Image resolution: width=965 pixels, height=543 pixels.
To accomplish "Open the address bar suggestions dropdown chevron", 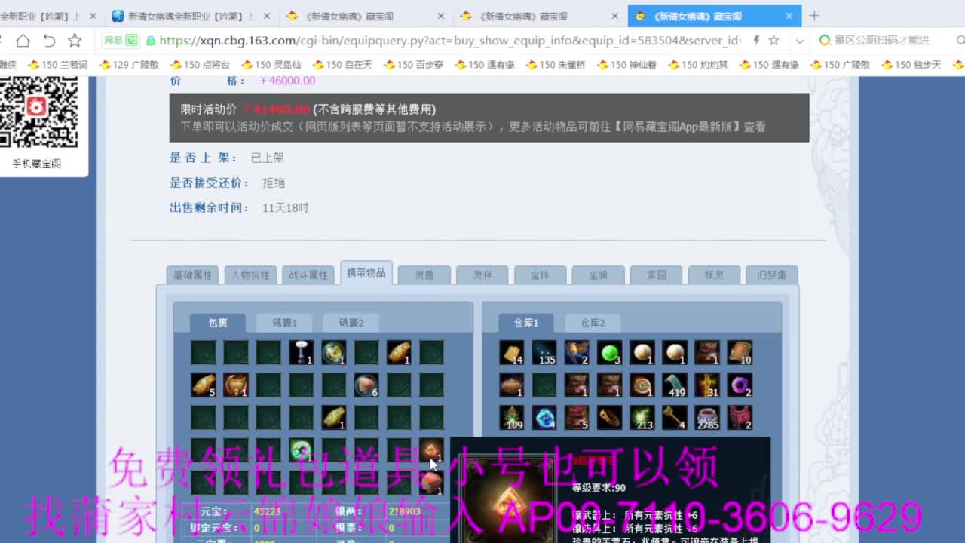I will pyautogui.click(x=800, y=41).
